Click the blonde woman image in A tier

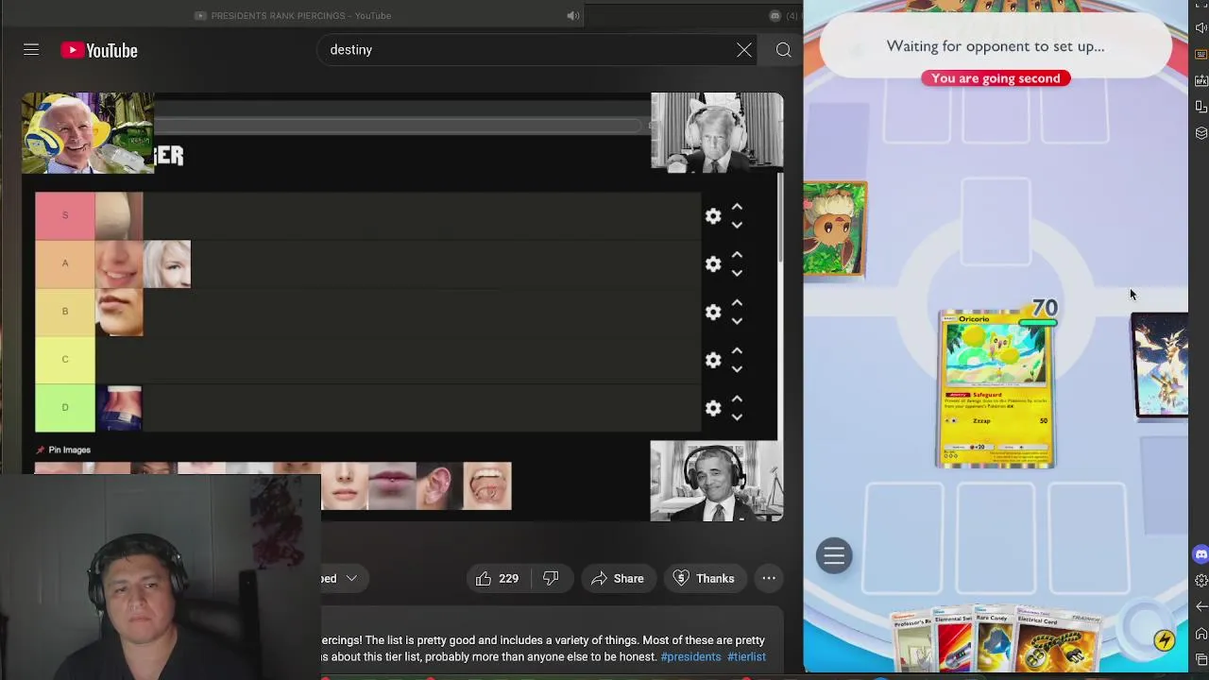(167, 263)
